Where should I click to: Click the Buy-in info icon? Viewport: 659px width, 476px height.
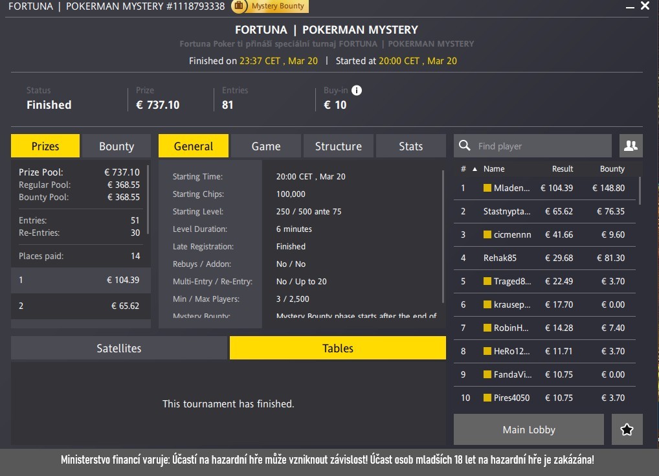(x=357, y=91)
